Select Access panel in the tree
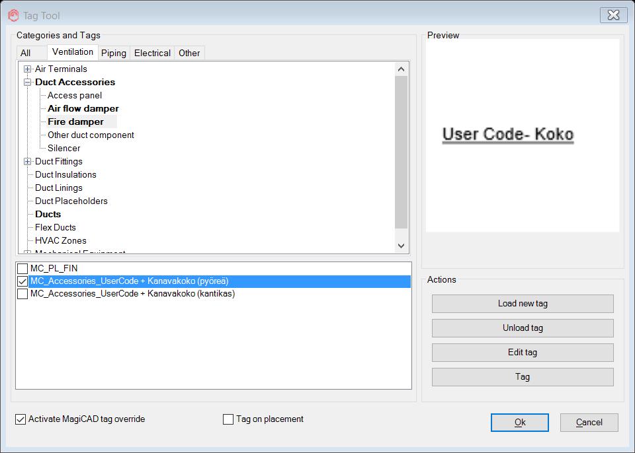 click(x=75, y=96)
